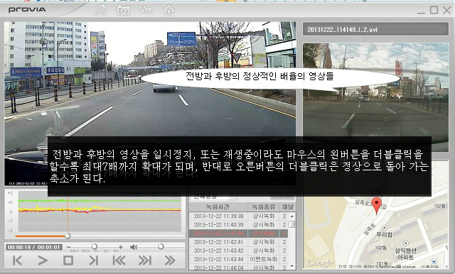Decrease playback speed with minus sign
Image resolution: width=455 pixels, height=274 pixels.
click(69, 247)
